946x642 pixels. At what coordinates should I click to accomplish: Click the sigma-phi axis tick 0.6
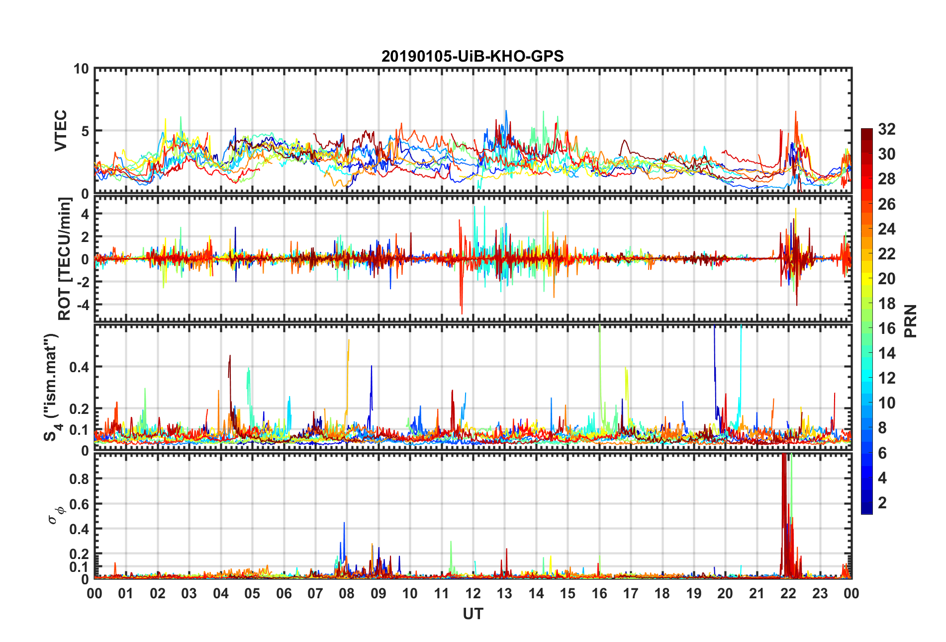[x=80, y=504]
